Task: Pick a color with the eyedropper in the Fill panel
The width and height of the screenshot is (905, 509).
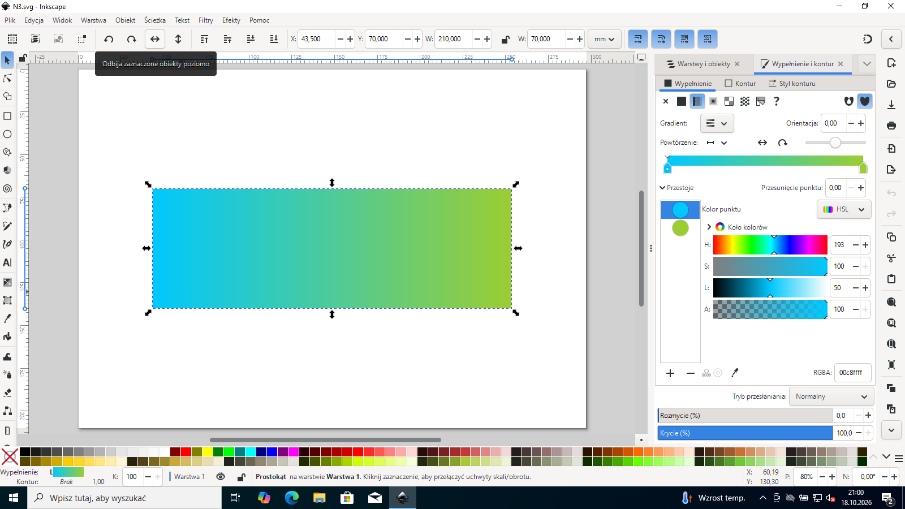Action: [x=735, y=373]
